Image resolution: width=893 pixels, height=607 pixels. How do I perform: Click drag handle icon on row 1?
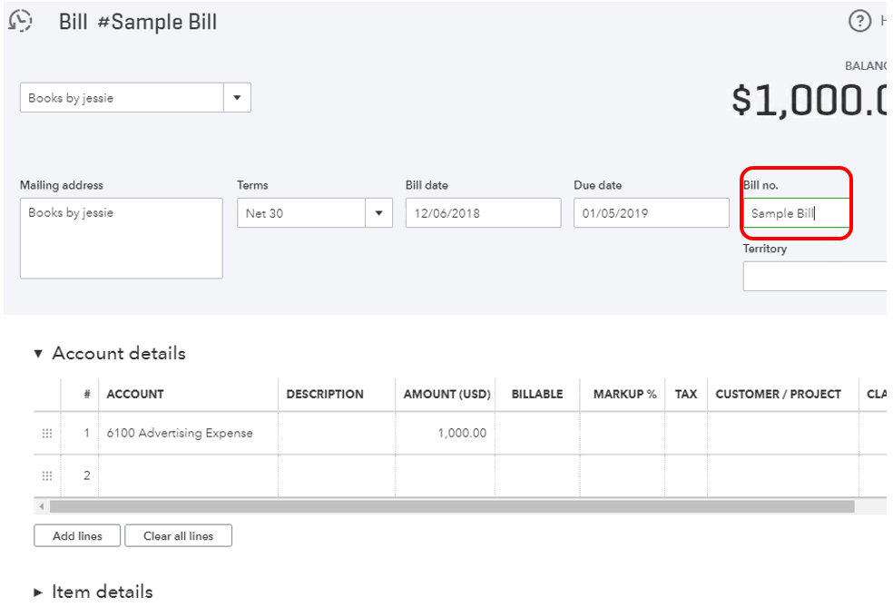pyautogui.click(x=47, y=434)
